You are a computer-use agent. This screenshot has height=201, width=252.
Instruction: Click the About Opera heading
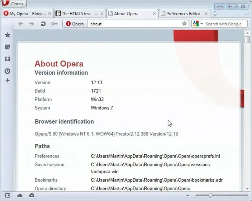coord(59,64)
